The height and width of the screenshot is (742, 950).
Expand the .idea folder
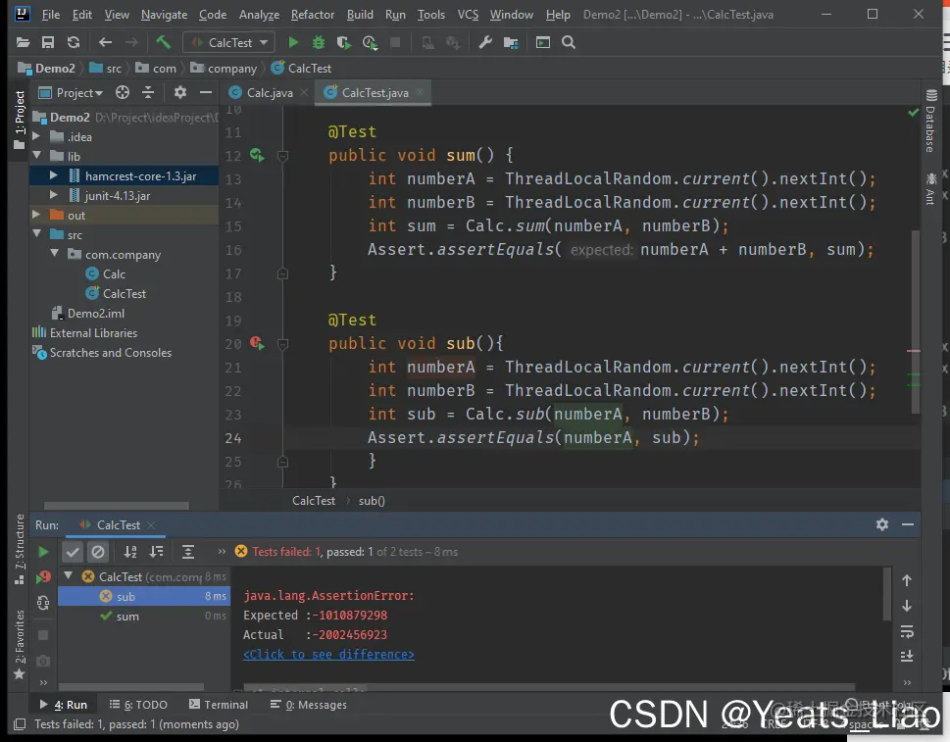pyautogui.click(x=36, y=136)
